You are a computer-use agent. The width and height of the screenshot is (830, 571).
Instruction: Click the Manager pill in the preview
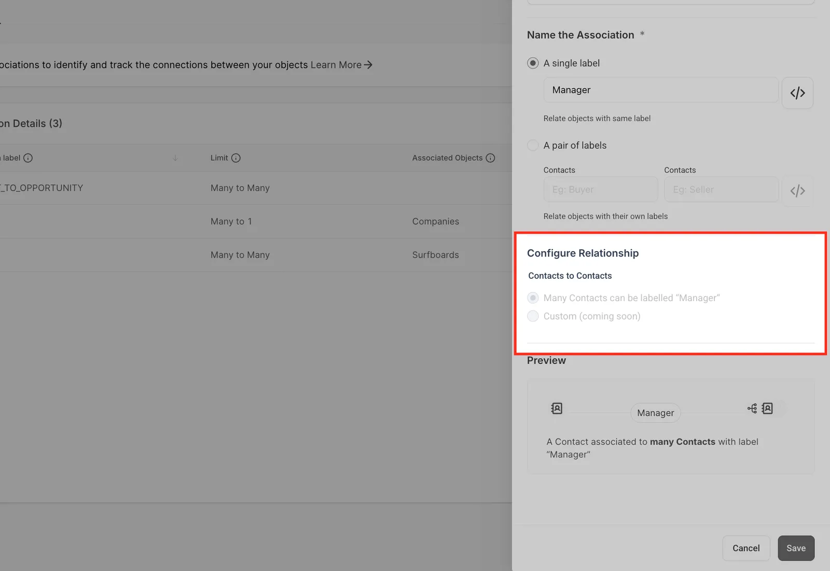click(x=656, y=413)
